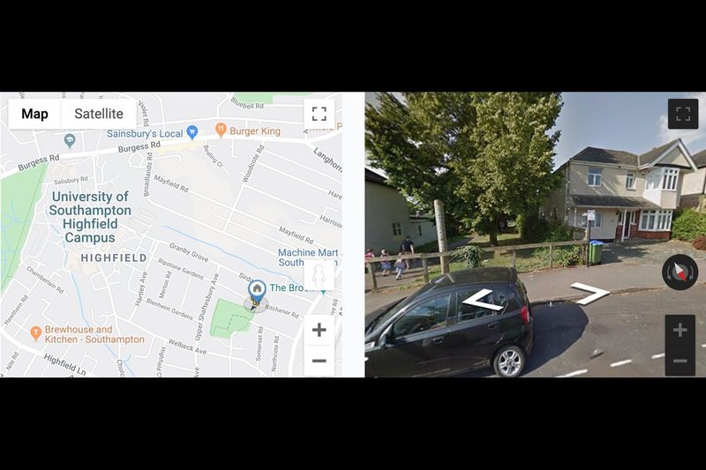706x470 pixels.
Task: Move left along the street using arrow
Action: tap(483, 301)
